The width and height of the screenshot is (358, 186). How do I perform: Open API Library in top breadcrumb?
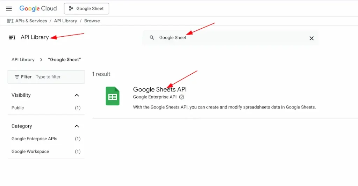coord(65,21)
